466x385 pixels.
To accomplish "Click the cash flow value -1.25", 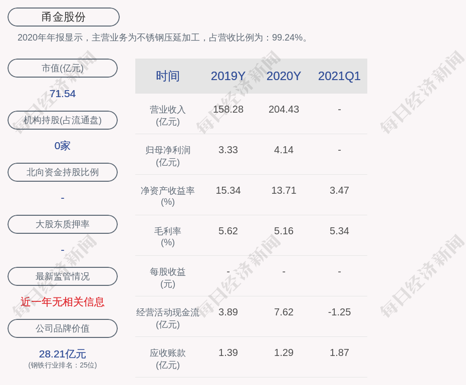I will 339,312.
